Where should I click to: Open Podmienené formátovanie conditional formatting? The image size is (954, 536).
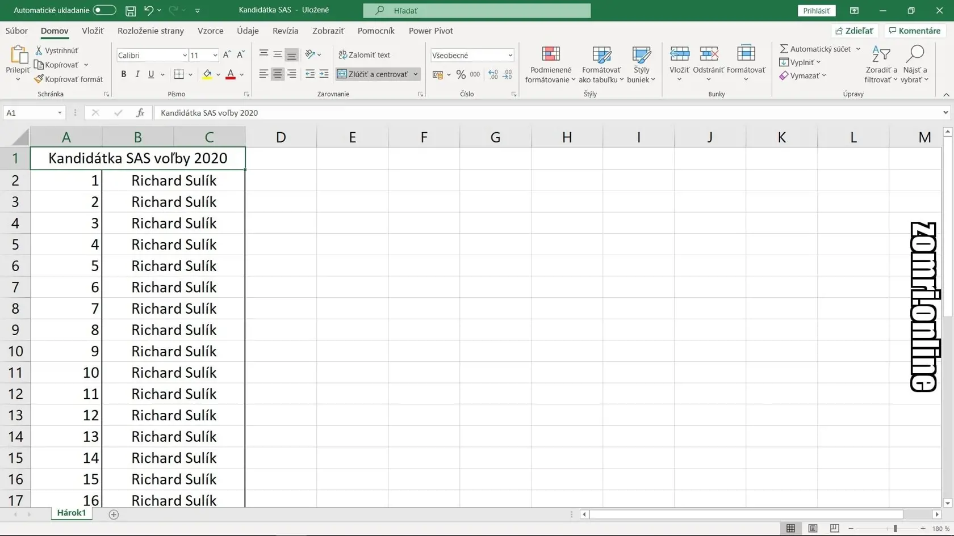550,65
